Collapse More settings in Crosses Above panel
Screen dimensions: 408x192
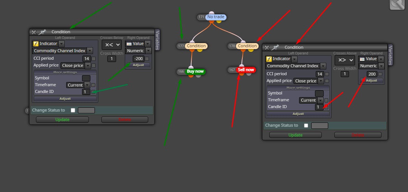pos(298,88)
